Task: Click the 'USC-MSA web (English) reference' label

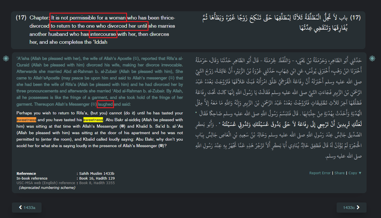Action: [46, 183]
